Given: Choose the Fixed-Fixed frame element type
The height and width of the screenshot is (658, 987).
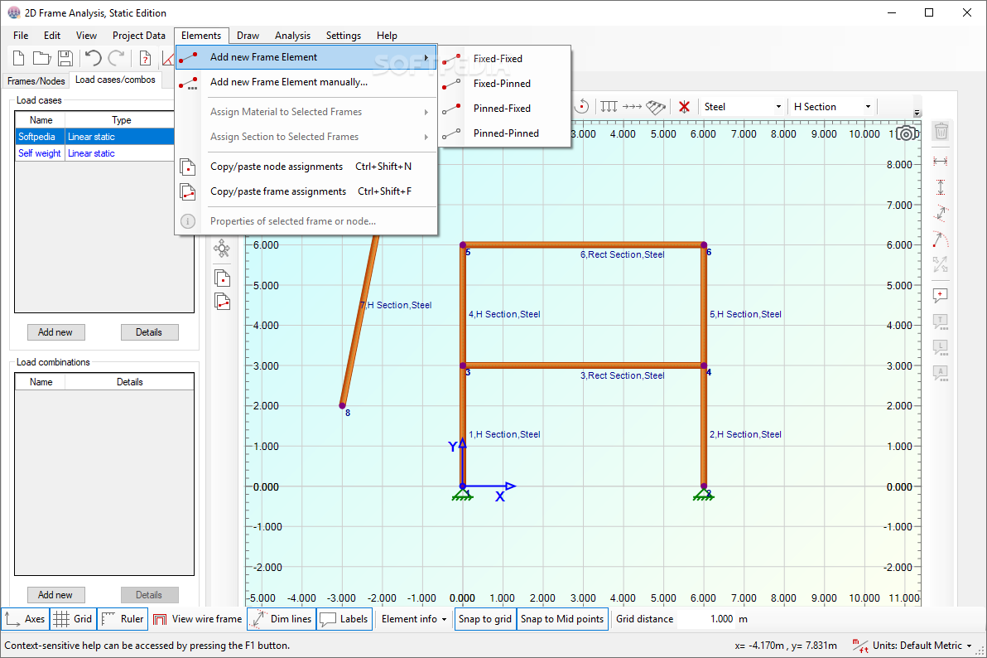Looking at the screenshot, I should coord(505,59).
